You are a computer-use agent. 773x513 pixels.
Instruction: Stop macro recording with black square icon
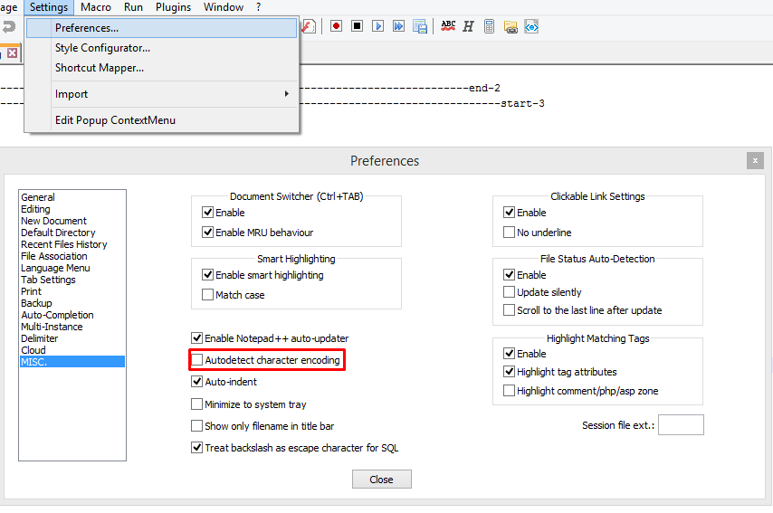[x=357, y=26]
